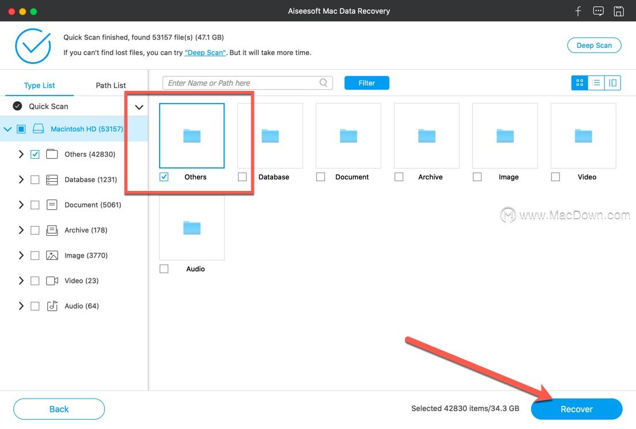The height and width of the screenshot is (429, 636).
Task: Tick the Video folder checkbox in grid
Action: 555,177
